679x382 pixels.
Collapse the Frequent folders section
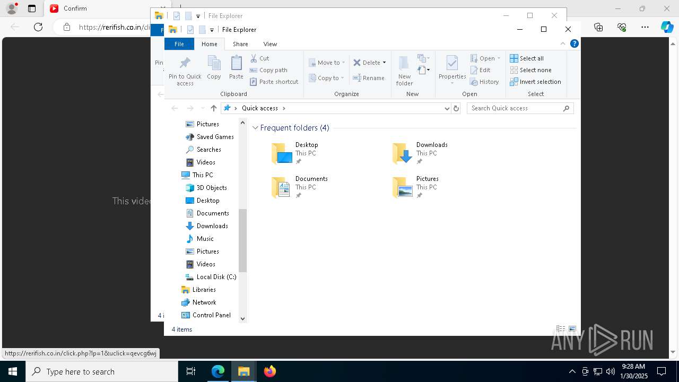(255, 128)
